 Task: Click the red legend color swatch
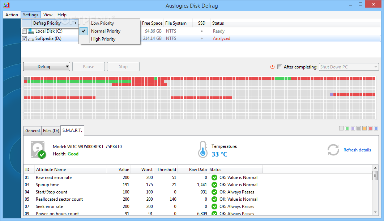[370, 128]
